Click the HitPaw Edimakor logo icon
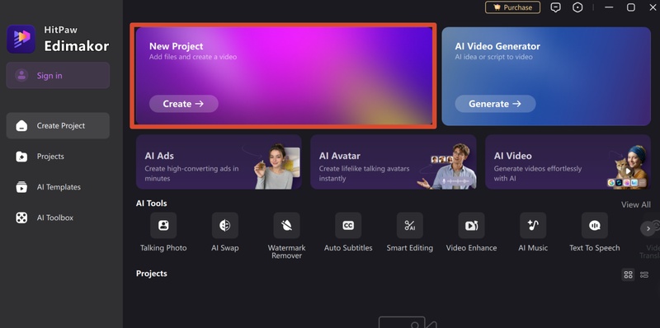The height and width of the screenshot is (328, 660). [21, 39]
